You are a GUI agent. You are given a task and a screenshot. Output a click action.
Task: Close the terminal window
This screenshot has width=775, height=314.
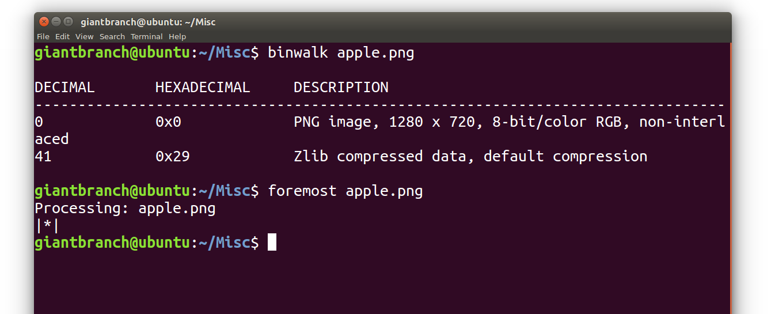(x=44, y=22)
